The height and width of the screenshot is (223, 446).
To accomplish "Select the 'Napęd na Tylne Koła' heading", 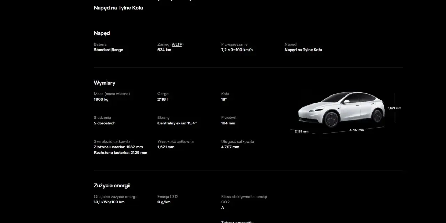I will point(118,8).
